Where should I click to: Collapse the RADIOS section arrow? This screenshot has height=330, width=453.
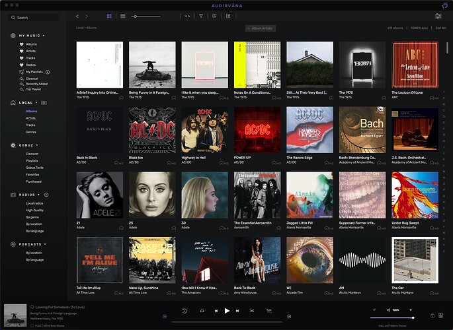(x=39, y=195)
